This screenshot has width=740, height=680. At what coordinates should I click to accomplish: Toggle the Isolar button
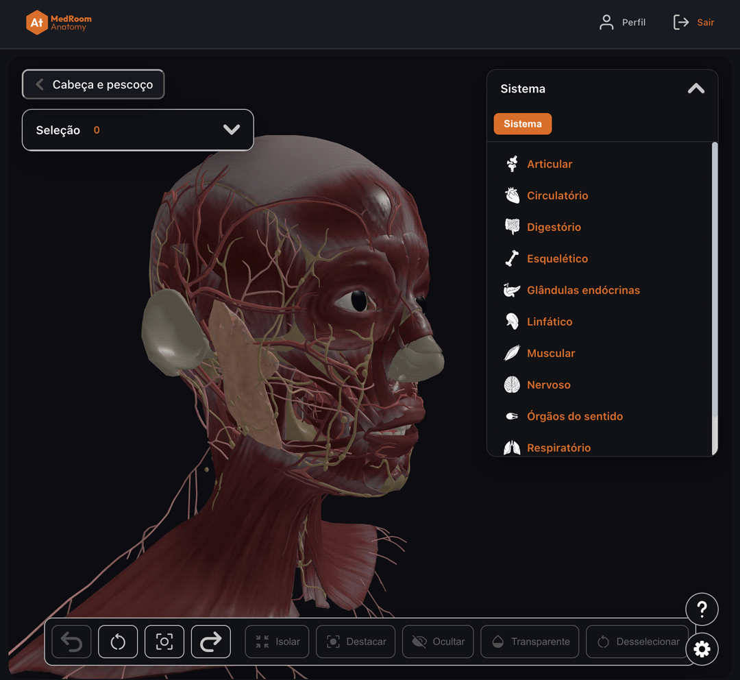tap(277, 642)
